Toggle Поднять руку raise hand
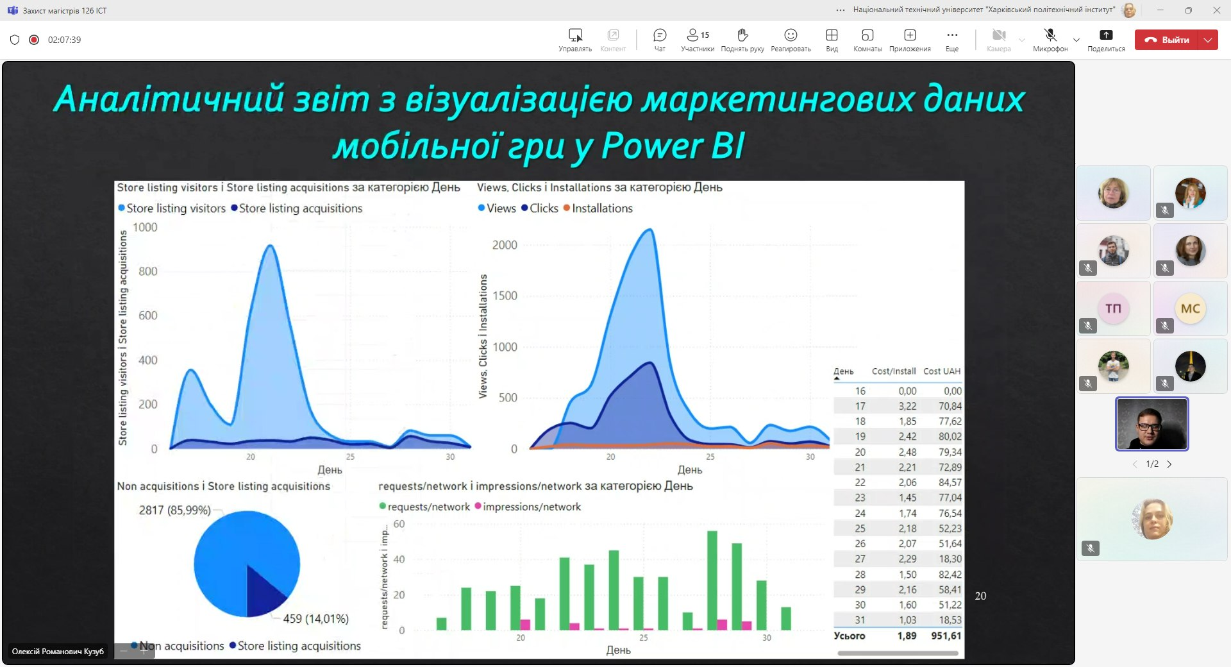The height and width of the screenshot is (667, 1231). (742, 40)
